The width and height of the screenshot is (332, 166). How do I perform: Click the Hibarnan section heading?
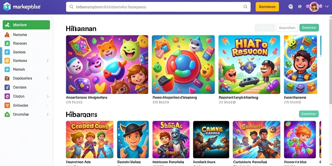pos(81,29)
